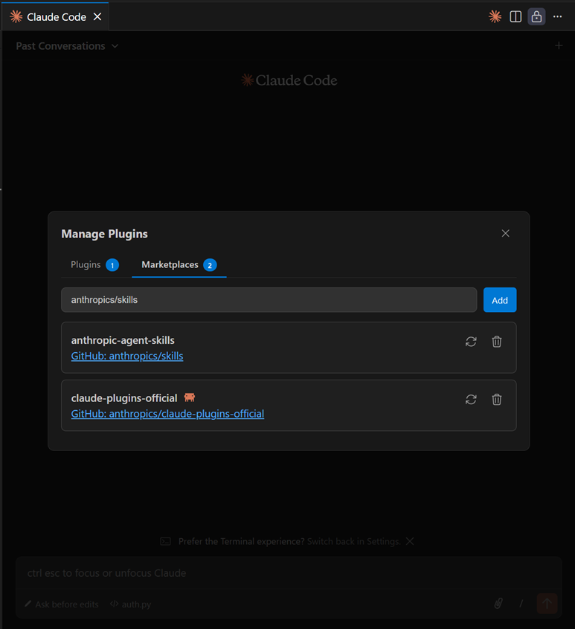This screenshot has width=575, height=629.
Task: Focus the anthropics/skills marketplace input field
Action: [269, 300]
